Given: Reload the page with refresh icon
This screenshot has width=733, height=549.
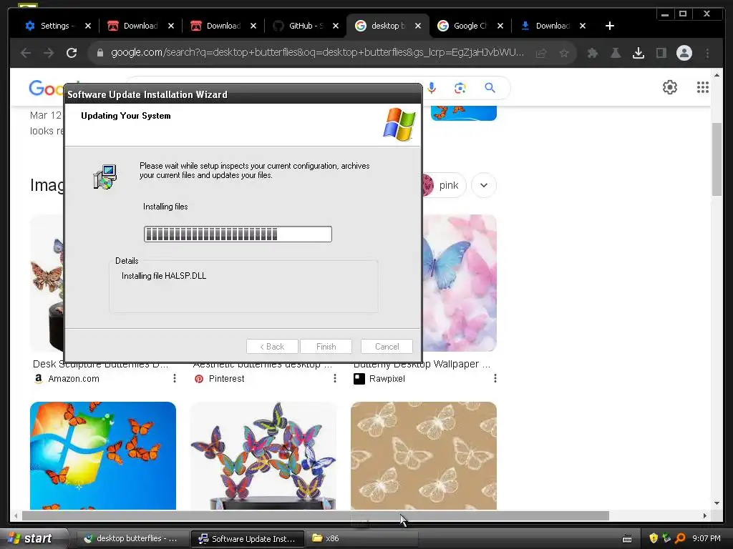Looking at the screenshot, I should pos(72,53).
